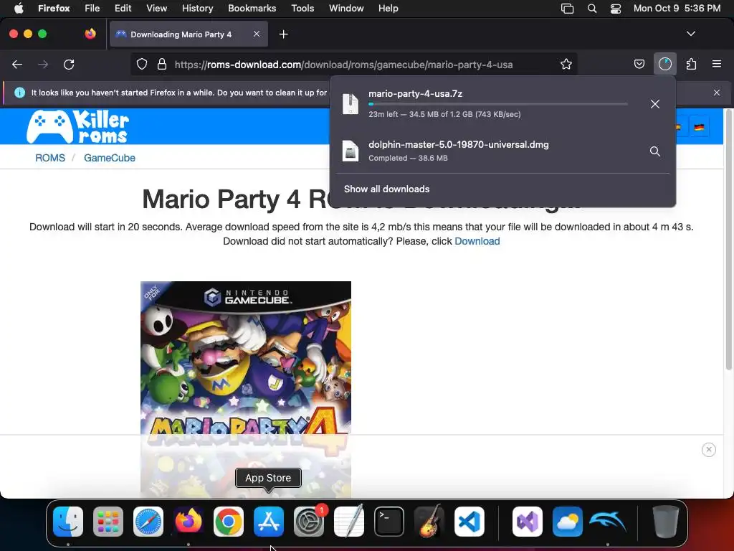Open Finder from the Dock
Image resolution: width=734 pixels, height=551 pixels.
coord(68,522)
